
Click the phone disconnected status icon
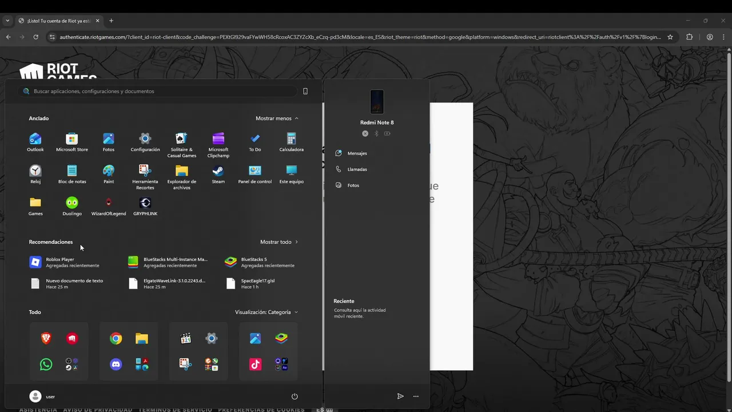click(x=365, y=133)
